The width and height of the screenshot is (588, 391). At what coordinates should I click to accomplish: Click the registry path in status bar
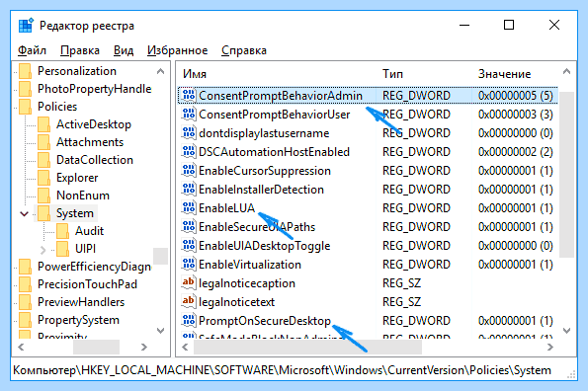coord(282,370)
